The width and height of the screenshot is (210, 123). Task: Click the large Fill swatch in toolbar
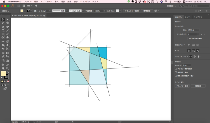coord(3,74)
